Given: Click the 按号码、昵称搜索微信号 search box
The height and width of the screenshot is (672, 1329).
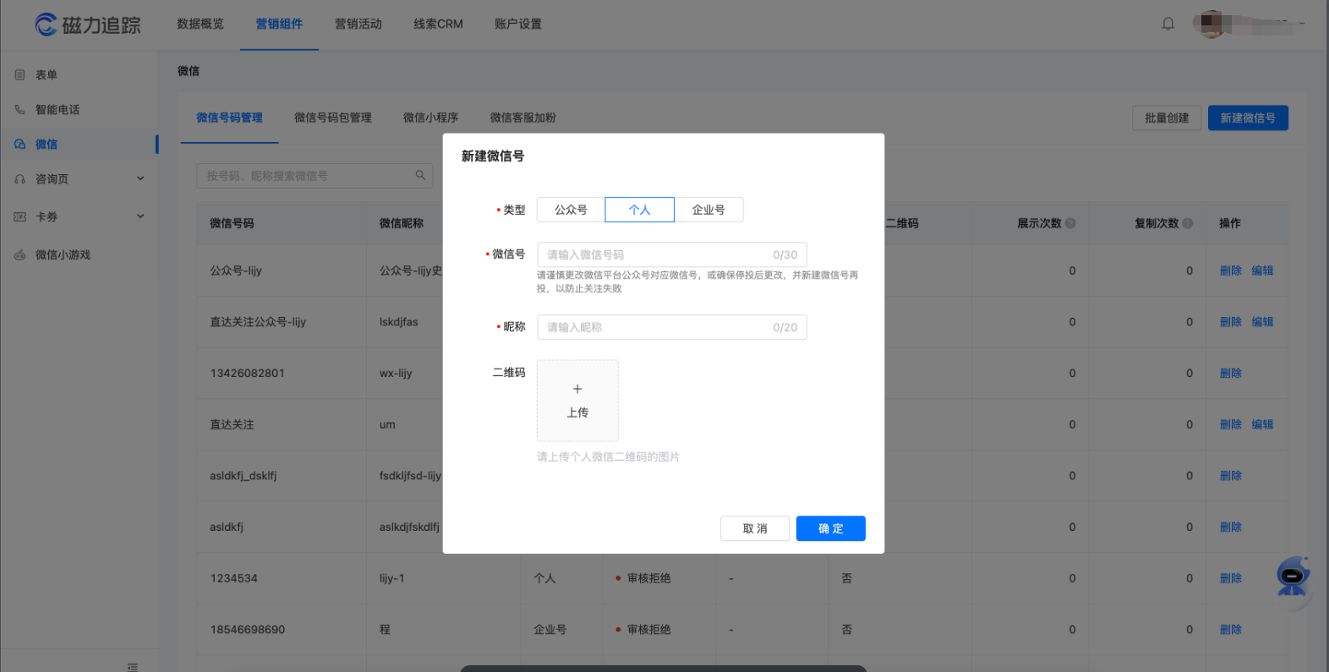Looking at the screenshot, I should point(314,176).
